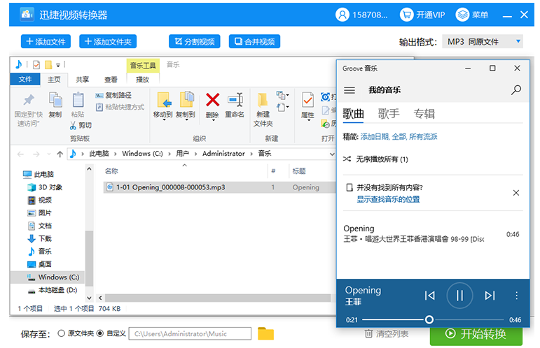Click the 分割视频 button

tap(194, 41)
